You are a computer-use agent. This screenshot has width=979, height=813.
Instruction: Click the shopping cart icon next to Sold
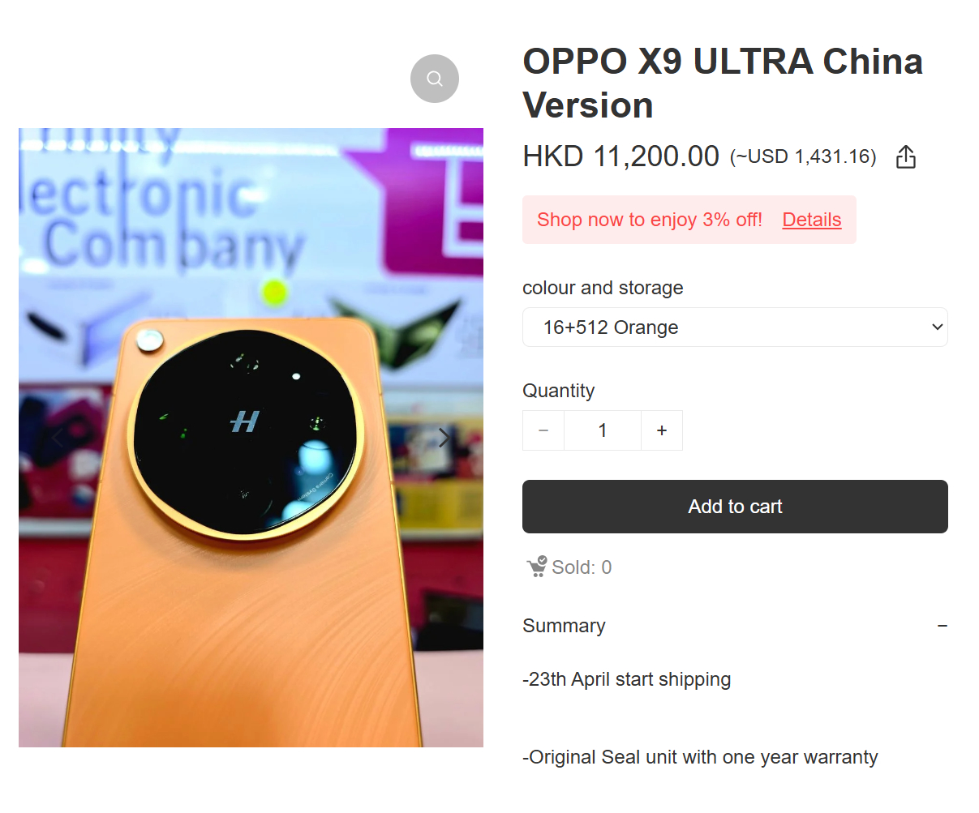coord(536,567)
